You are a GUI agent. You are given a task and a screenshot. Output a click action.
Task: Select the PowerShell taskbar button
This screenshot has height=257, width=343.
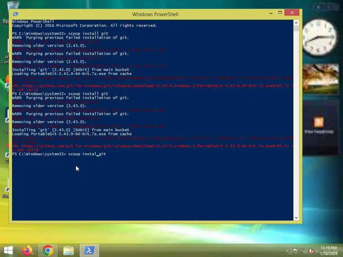pyautogui.click(x=89, y=250)
